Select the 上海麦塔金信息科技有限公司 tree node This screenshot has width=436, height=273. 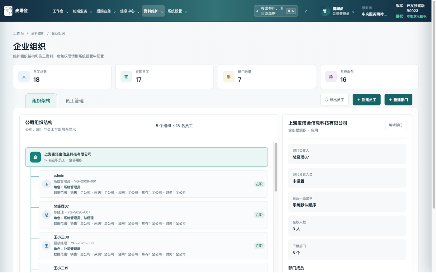pos(146,157)
